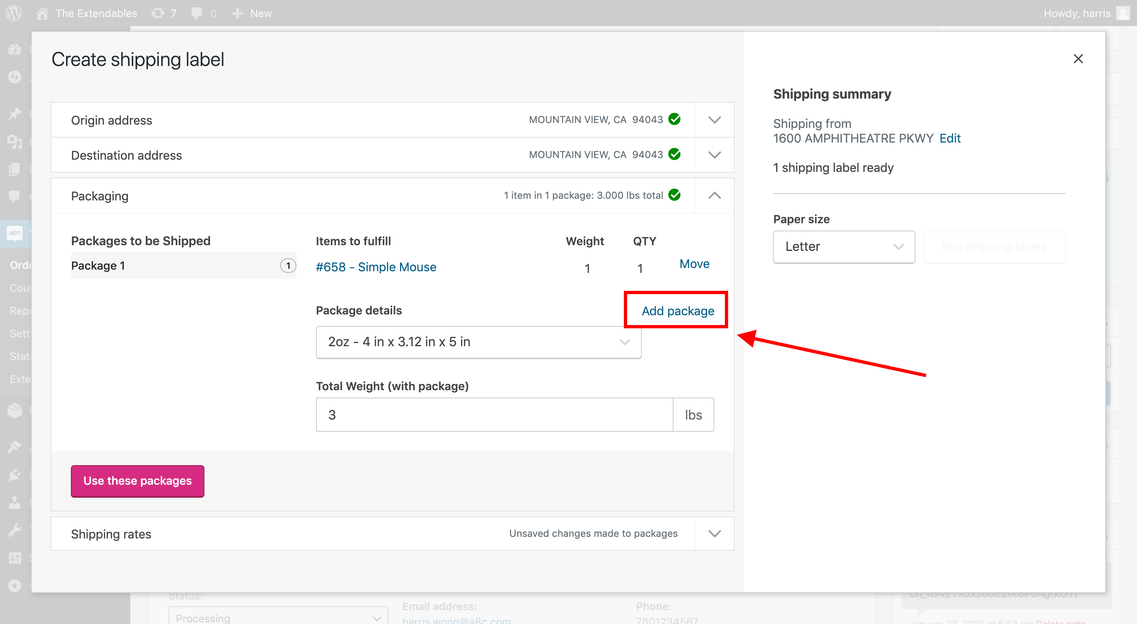Screen dimensions: 1137x624
Task: Click the Packaging green checkmark
Action: pos(674,195)
